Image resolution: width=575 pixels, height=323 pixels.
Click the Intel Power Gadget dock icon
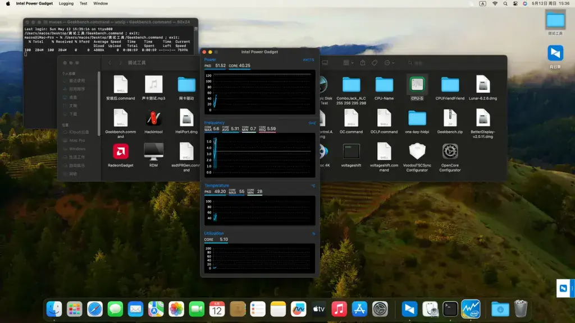click(471, 309)
